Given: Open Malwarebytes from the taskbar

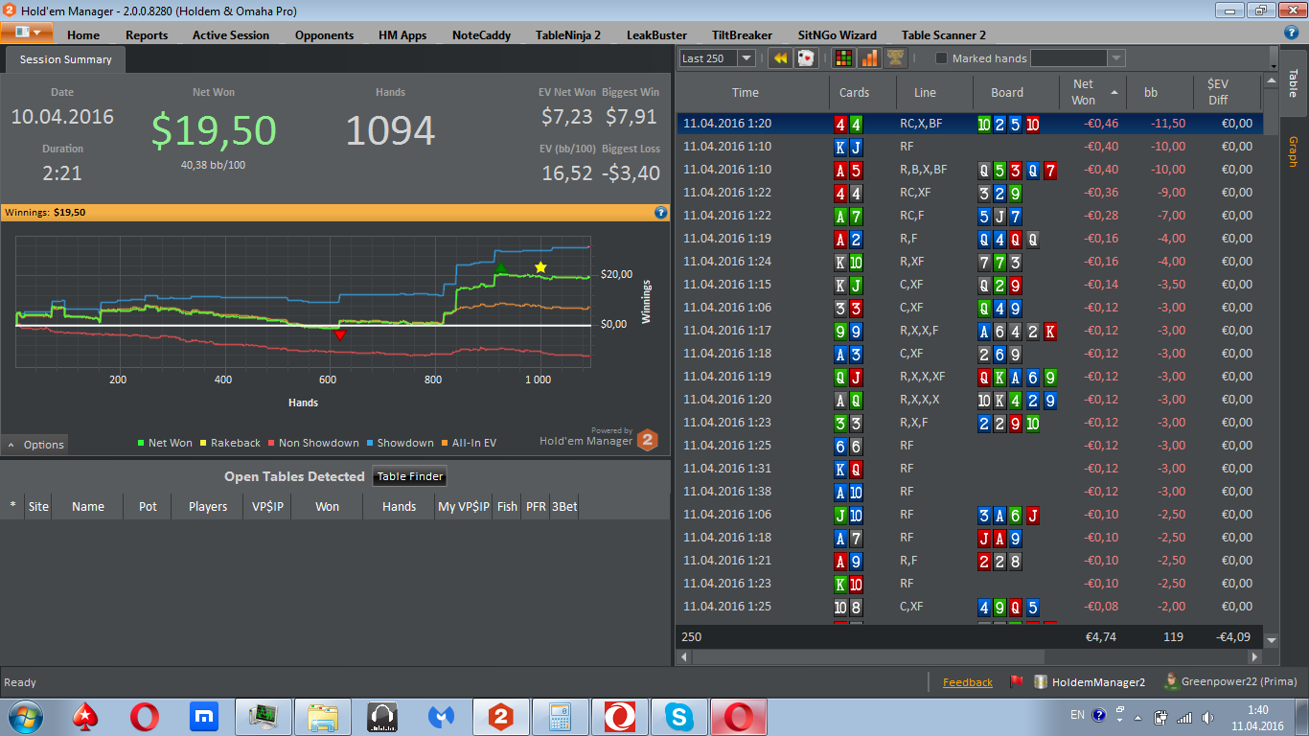Looking at the screenshot, I should tap(441, 716).
